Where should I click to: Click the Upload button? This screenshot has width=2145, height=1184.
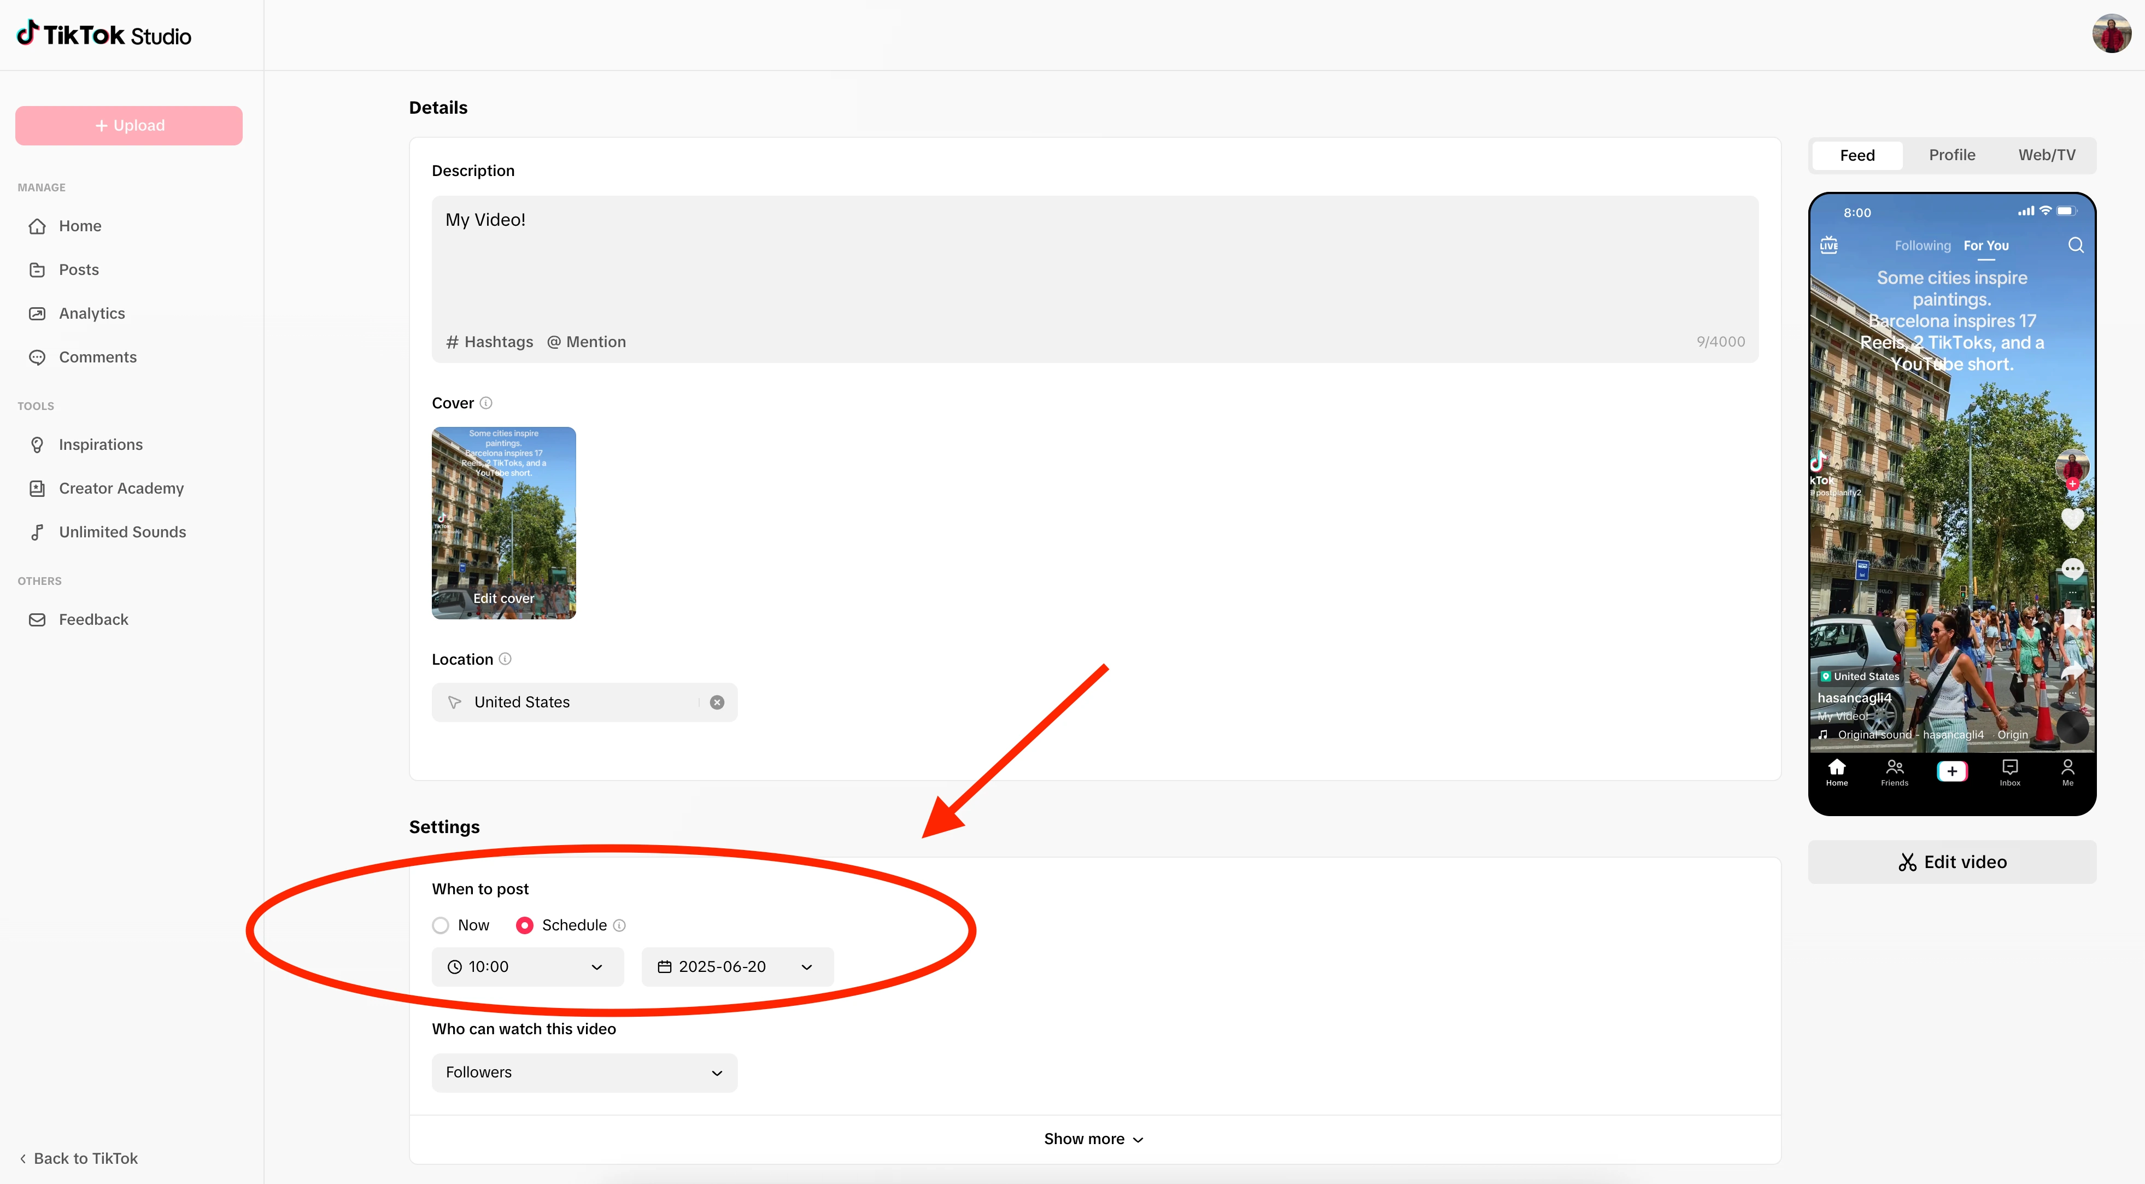pyautogui.click(x=129, y=126)
